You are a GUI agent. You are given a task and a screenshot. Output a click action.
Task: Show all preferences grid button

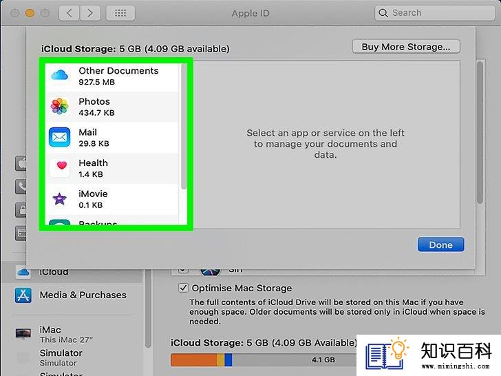click(x=120, y=13)
